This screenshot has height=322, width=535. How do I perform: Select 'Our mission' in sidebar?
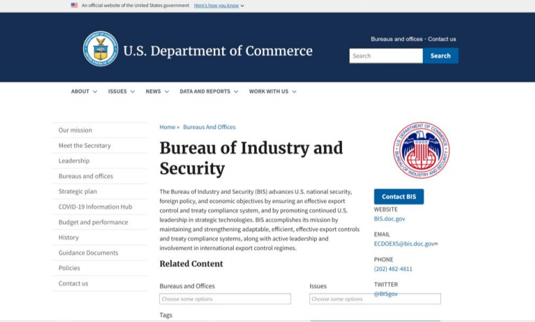point(100,130)
